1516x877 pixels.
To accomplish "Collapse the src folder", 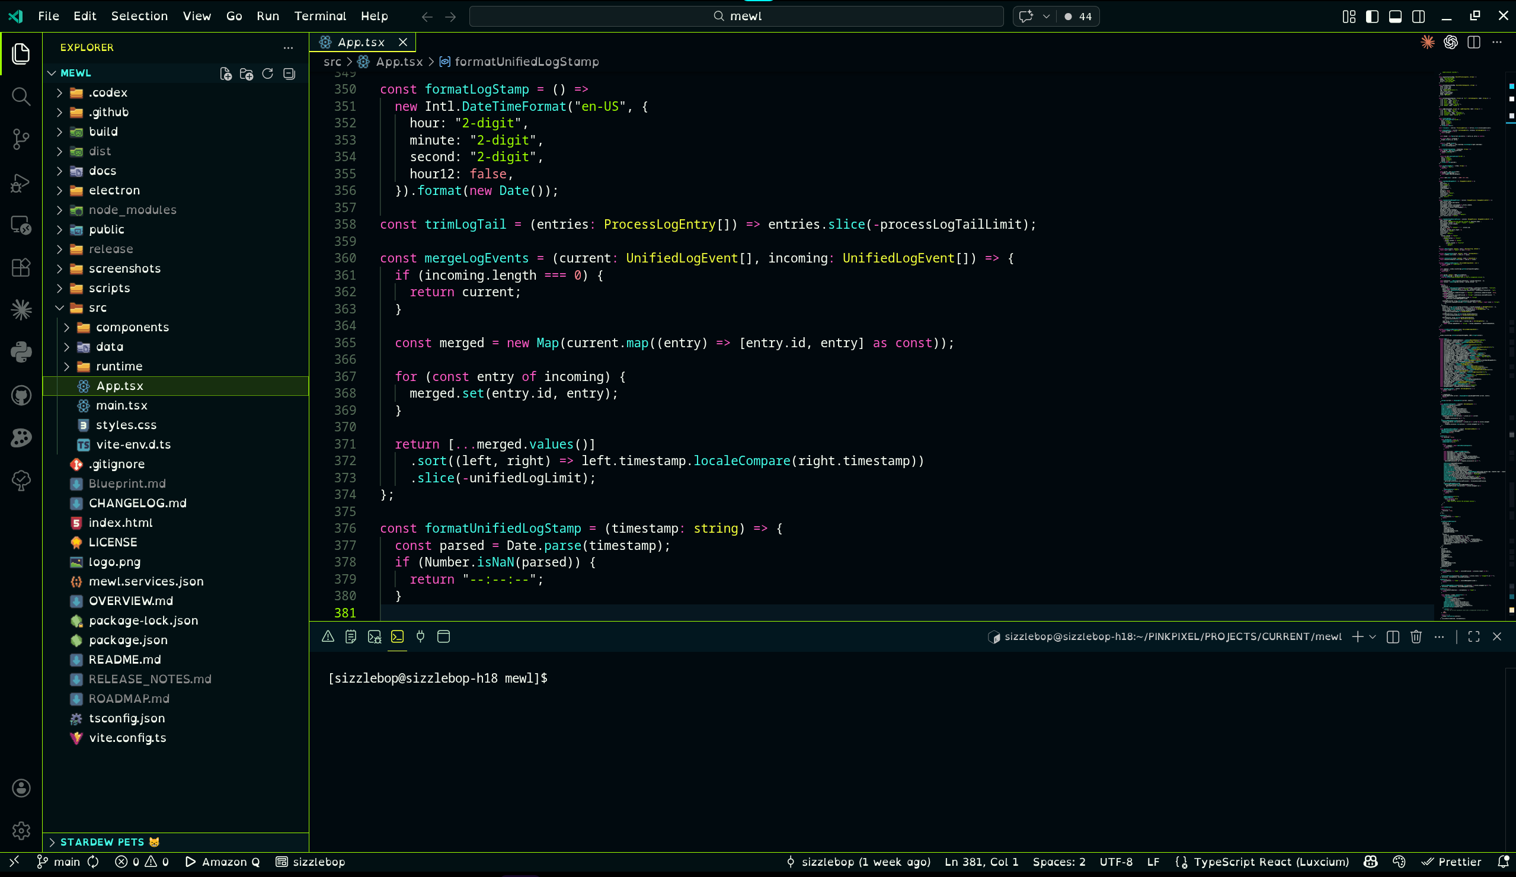I will pyautogui.click(x=97, y=308).
